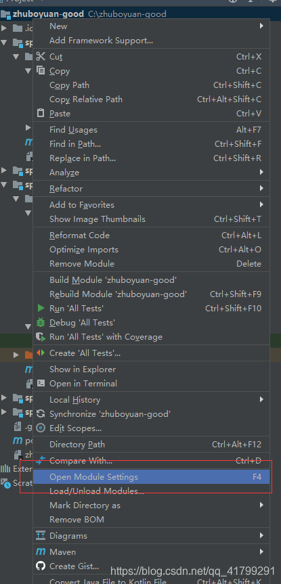The width and height of the screenshot is (281, 584).
Task: Choose Rebuild Module 'zhuboyuan-good'
Action: point(151,294)
